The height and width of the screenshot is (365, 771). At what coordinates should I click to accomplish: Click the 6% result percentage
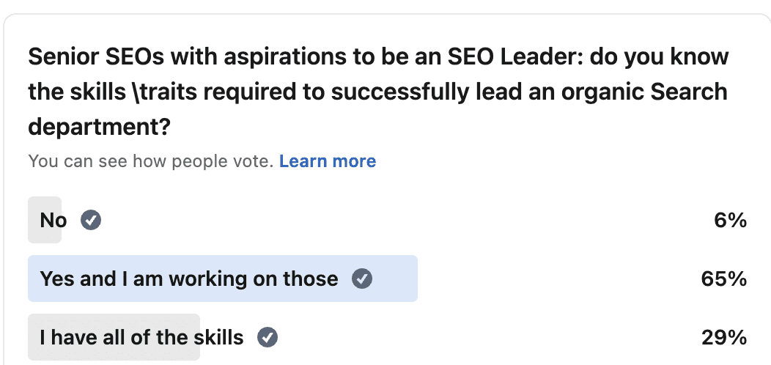(730, 220)
